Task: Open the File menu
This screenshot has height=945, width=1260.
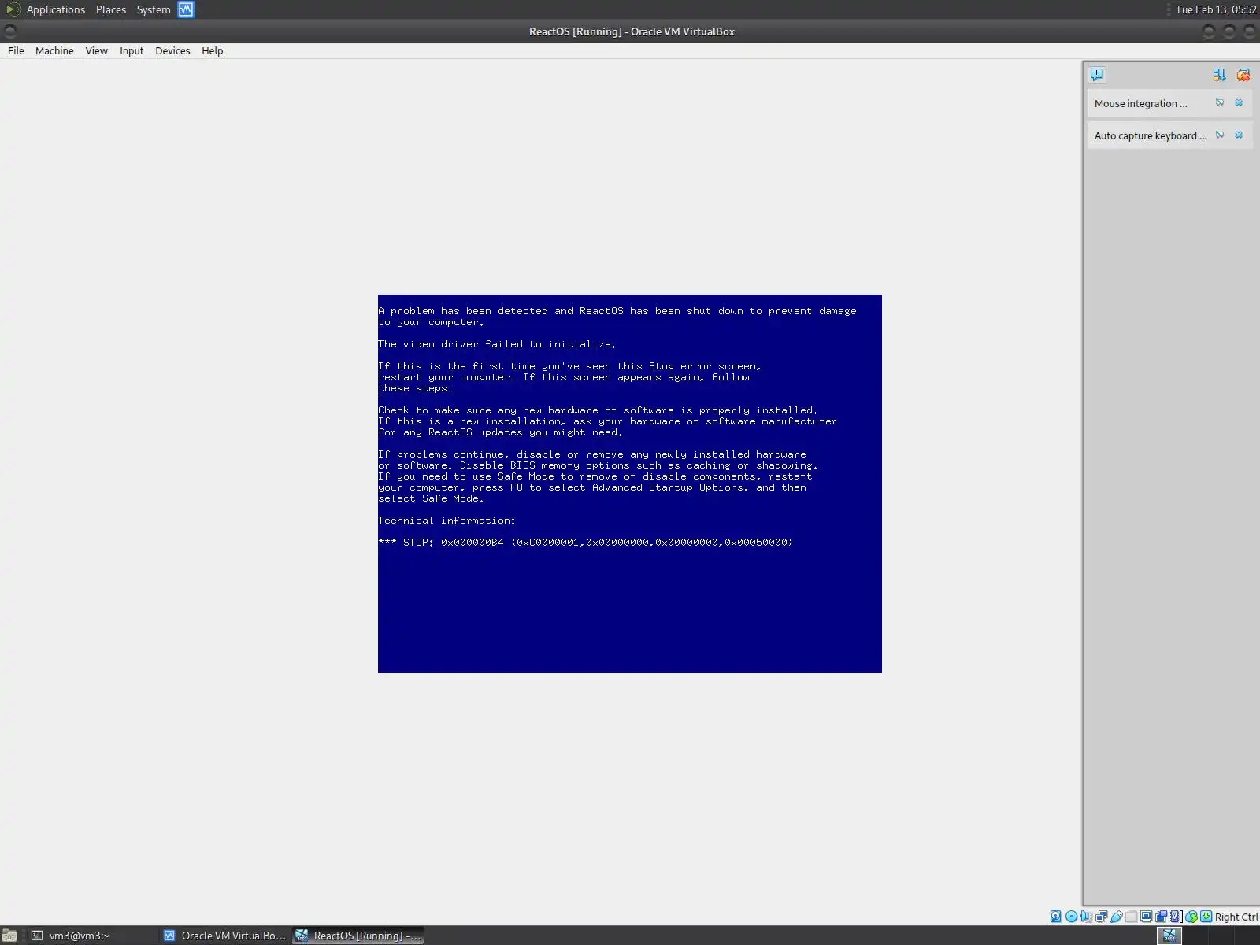Action: coord(16,50)
